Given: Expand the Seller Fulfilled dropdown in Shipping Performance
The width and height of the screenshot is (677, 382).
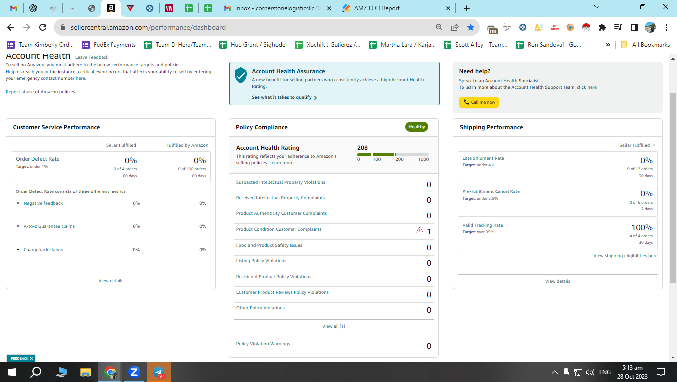Looking at the screenshot, I should pyautogui.click(x=637, y=145).
